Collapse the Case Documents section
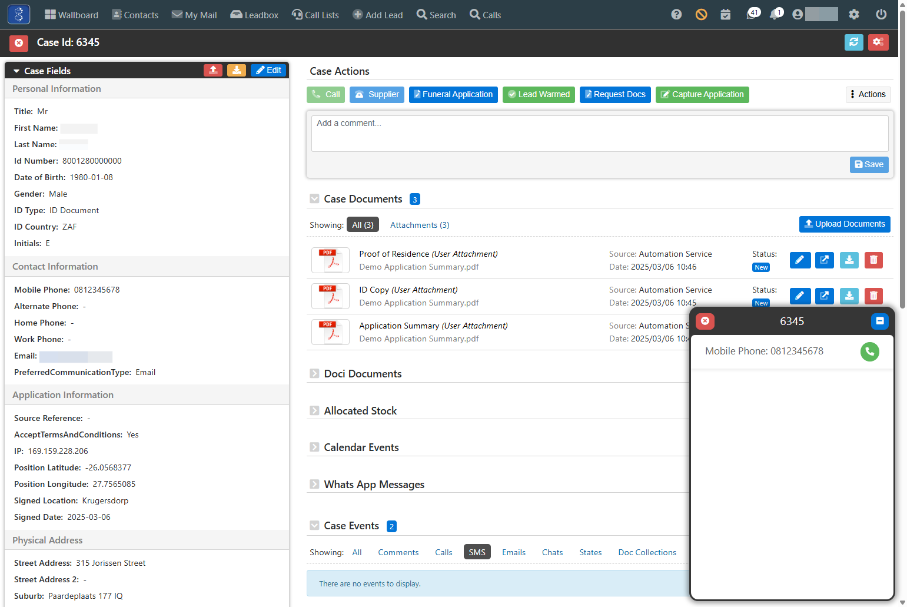The height and width of the screenshot is (607, 907). (314, 199)
